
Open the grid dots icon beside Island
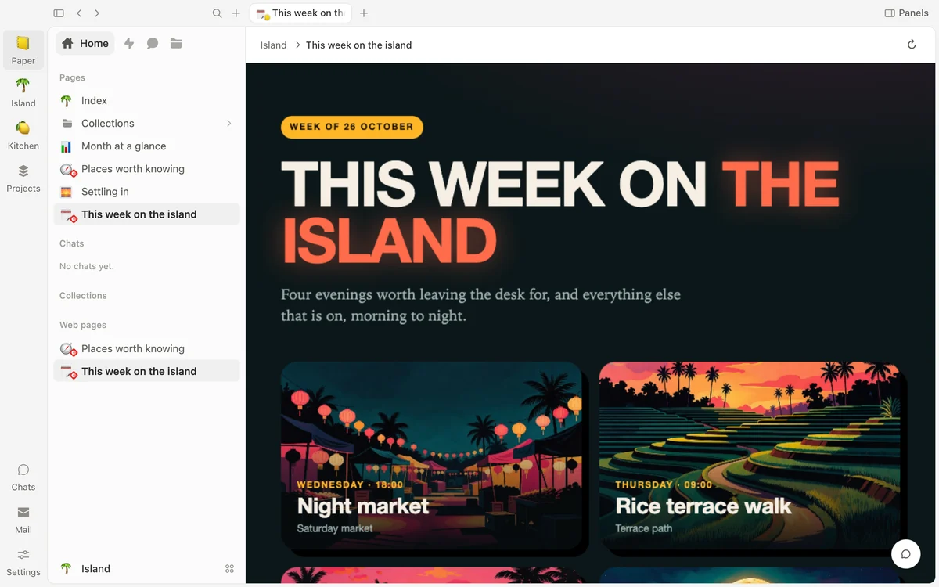[229, 569]
